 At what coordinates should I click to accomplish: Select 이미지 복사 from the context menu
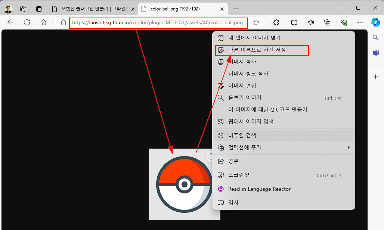tap(284, 62)
